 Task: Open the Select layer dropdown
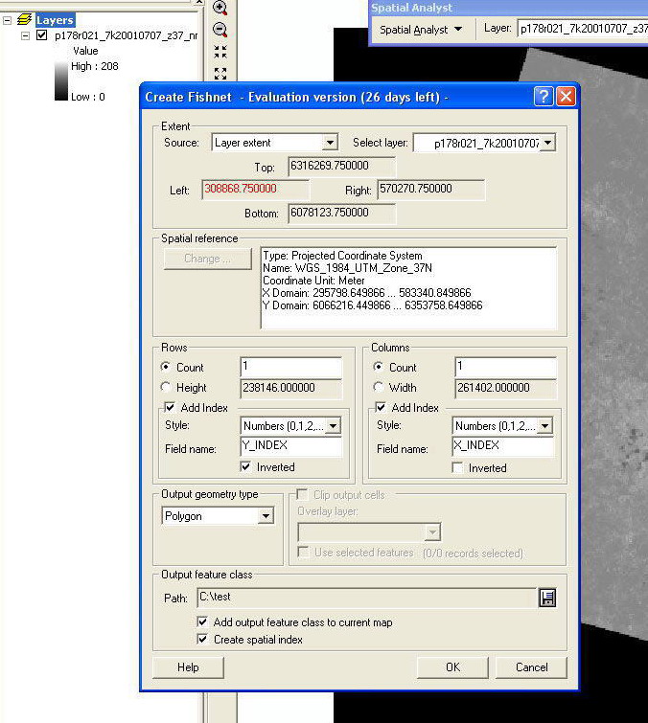click(x=547, y=143)
